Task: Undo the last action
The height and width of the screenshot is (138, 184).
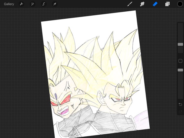Action: point(180,104)
